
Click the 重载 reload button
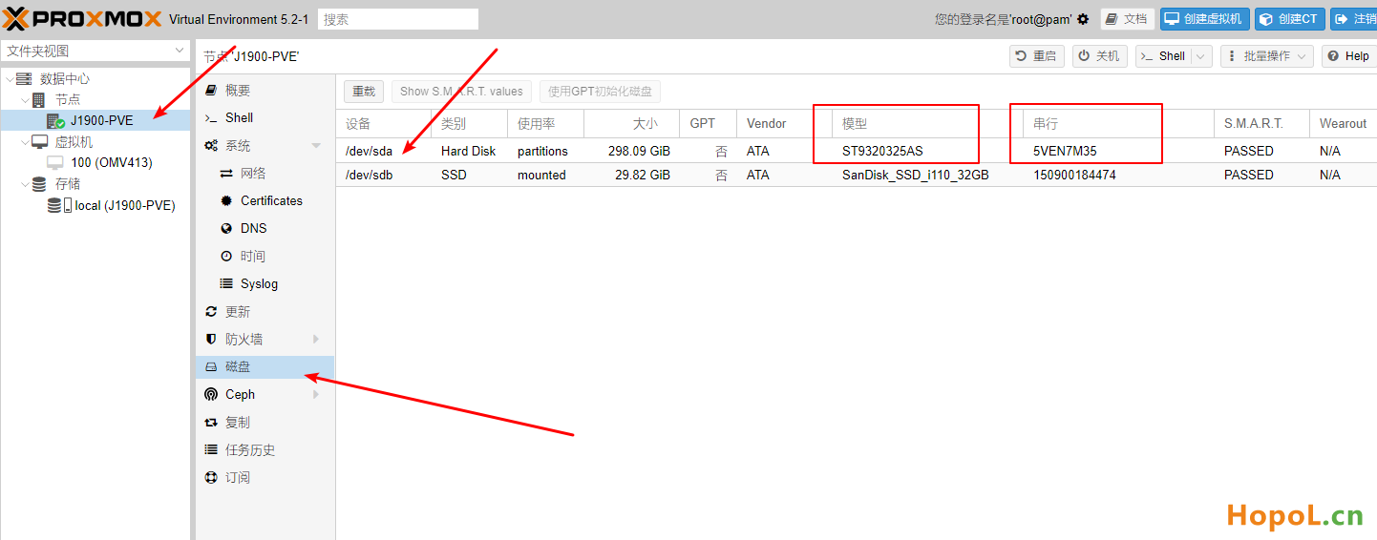coord(364,92)
